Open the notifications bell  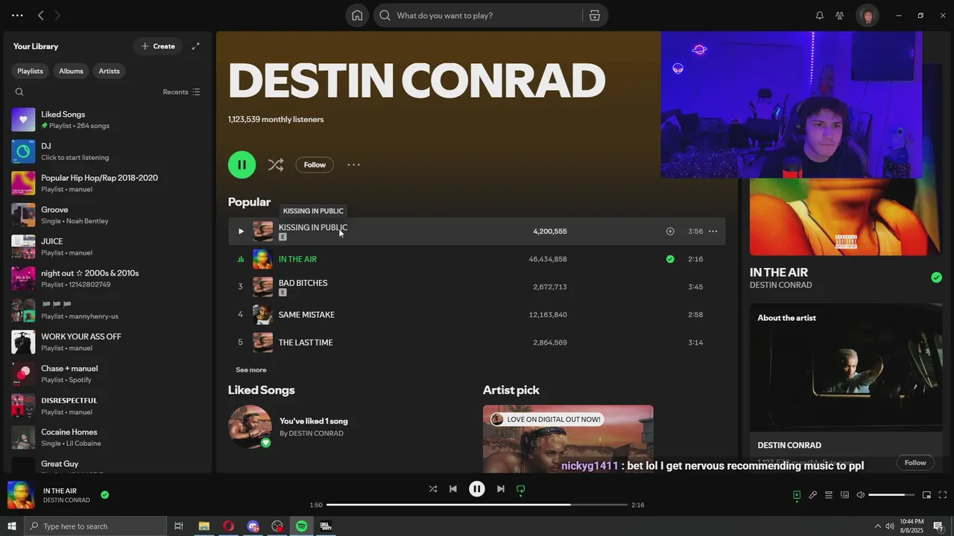[x=820, y=16]
